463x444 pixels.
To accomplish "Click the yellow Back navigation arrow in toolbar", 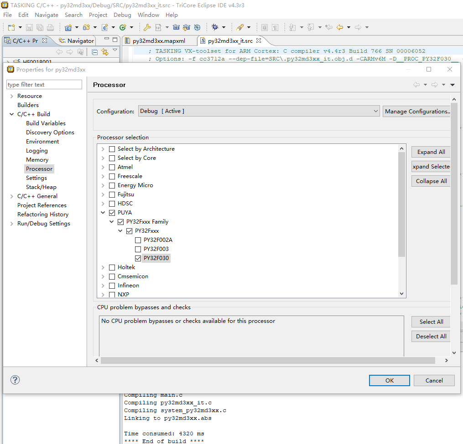I will pos(340,27).
